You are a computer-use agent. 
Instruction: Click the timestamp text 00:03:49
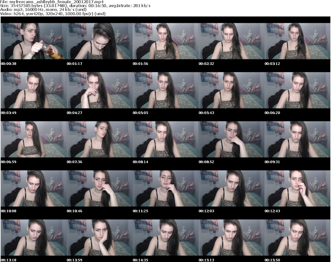coord(9,113)
